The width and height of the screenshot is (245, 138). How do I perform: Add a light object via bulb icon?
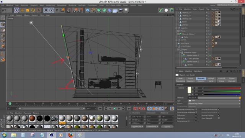(126, 10)
